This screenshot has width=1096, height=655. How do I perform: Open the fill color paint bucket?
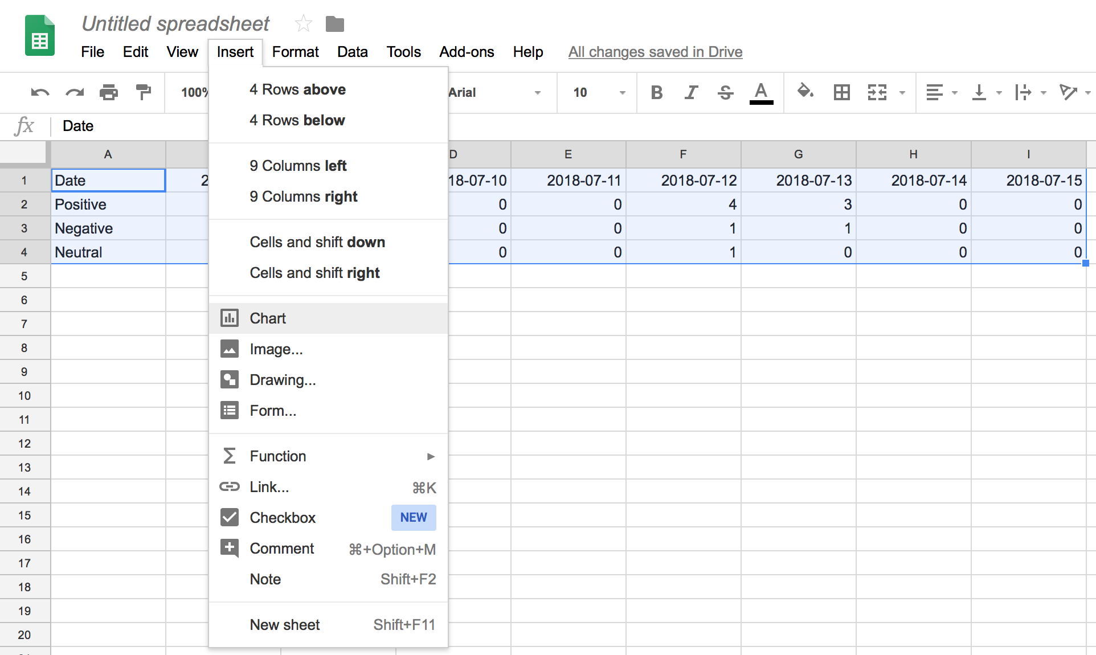click(804, 91)
